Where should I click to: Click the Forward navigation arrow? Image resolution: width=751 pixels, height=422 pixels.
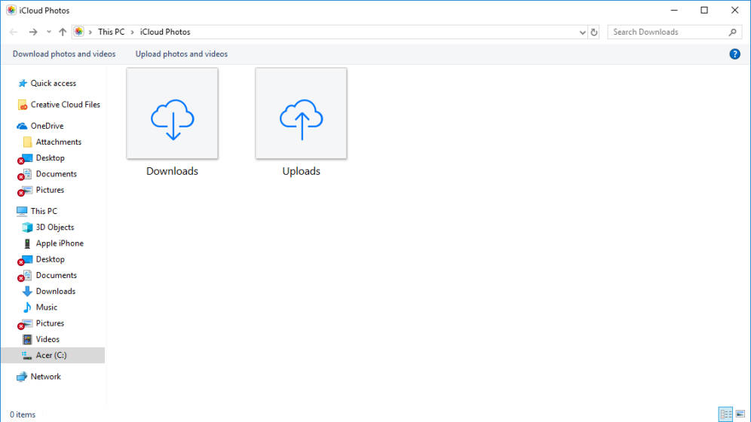[x=32, y=32]
